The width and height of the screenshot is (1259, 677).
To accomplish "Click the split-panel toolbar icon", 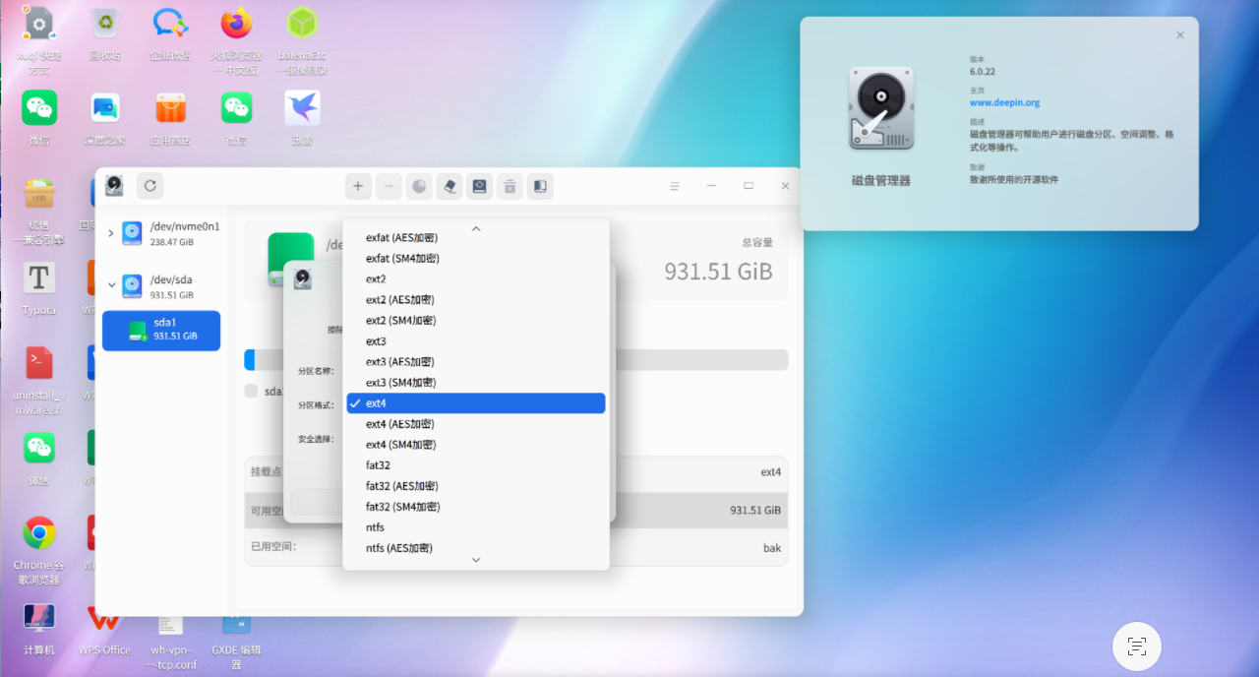I will tap(540, 185).
